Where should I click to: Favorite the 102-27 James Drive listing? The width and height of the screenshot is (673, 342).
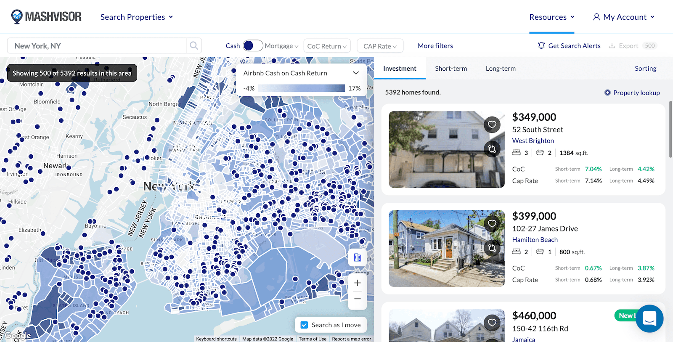(492, 223)
